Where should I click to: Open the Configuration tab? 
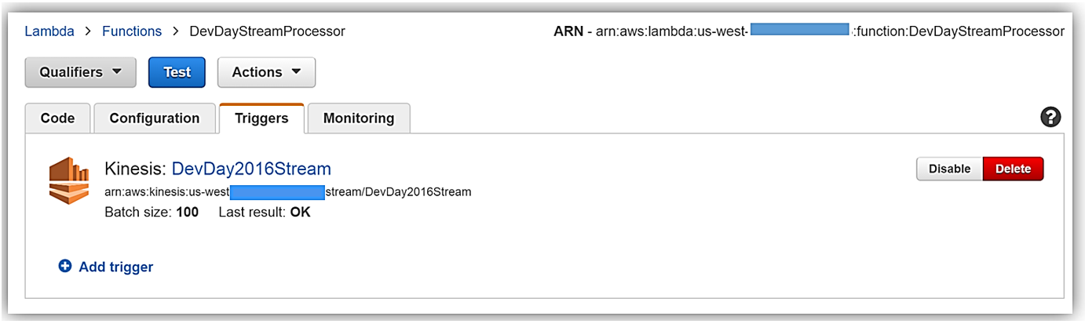pos(155,118)
